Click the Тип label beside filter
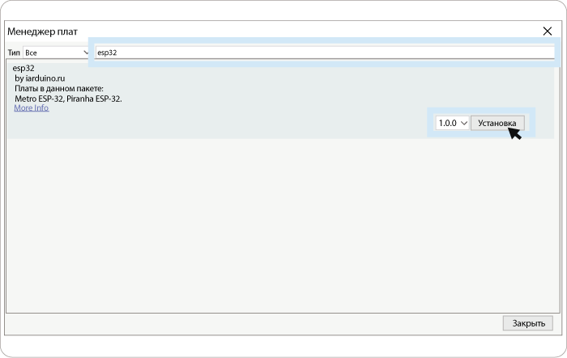Viewport: 567px width, 358px height. pyautogui.click(x=14, y=53)
